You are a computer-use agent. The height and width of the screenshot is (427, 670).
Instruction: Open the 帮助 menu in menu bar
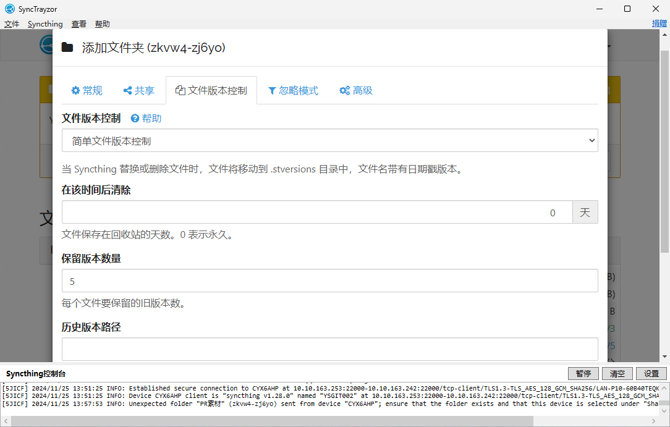tap(102, 24)
